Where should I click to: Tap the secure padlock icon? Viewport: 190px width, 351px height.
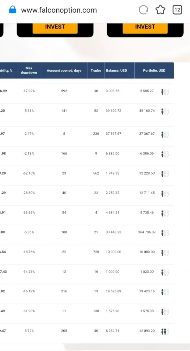click(x=12, y=10)
